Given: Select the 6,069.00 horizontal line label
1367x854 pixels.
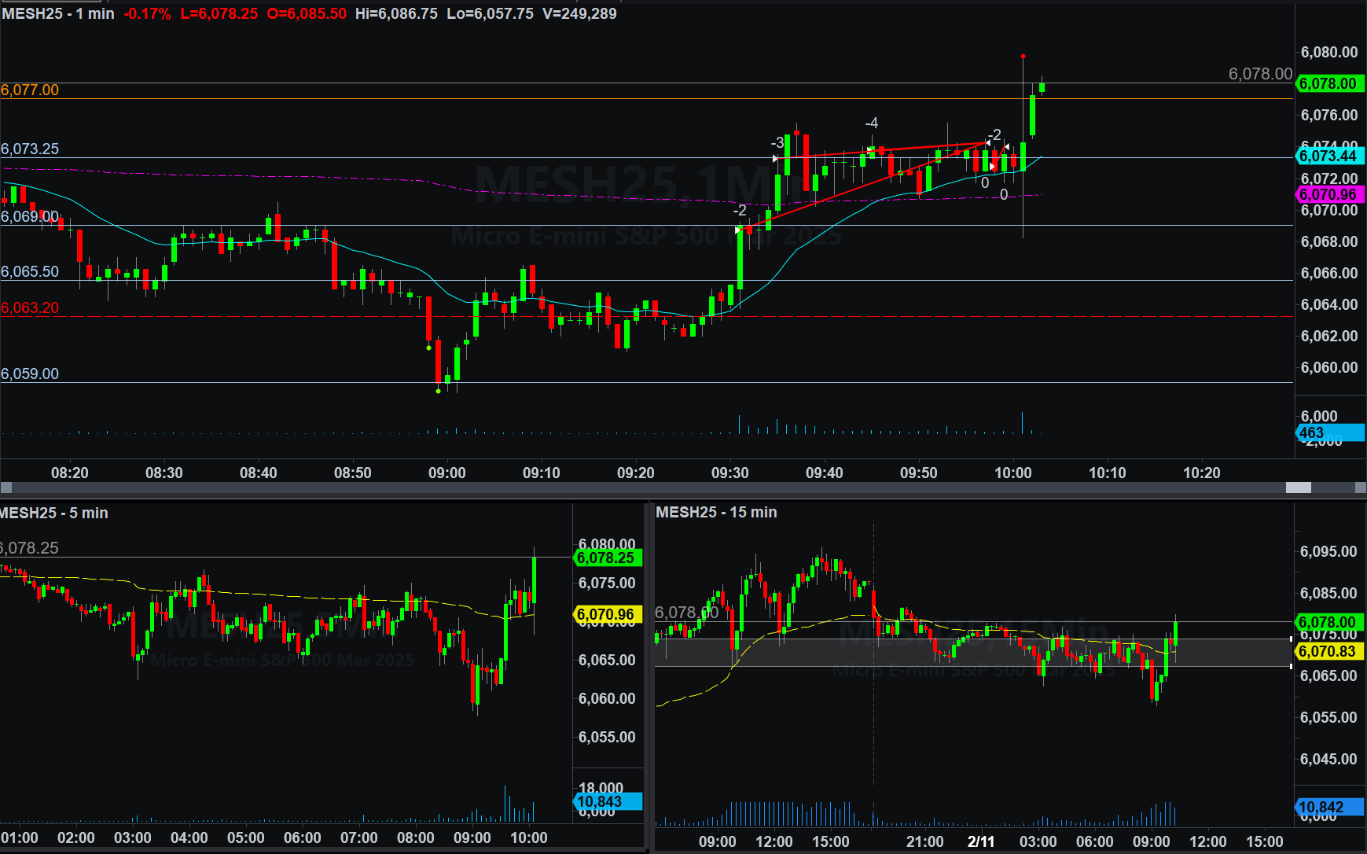Looking at the screenshot, I should pos(30,216).
